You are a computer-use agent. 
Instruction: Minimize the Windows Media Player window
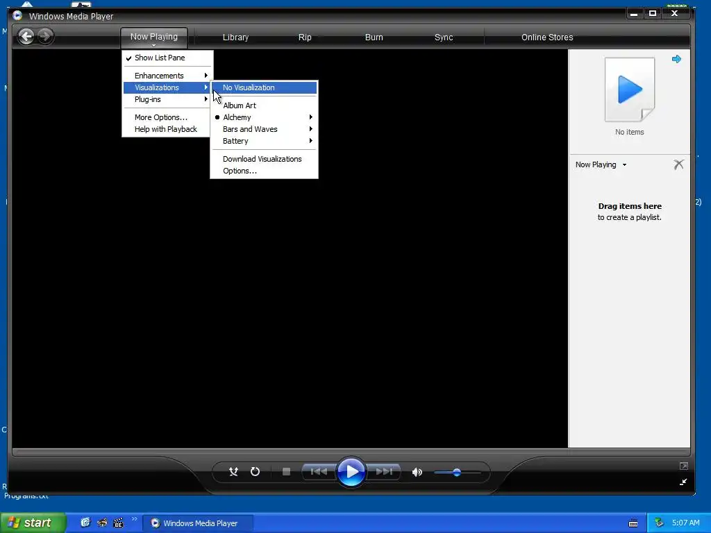[634, 14]
